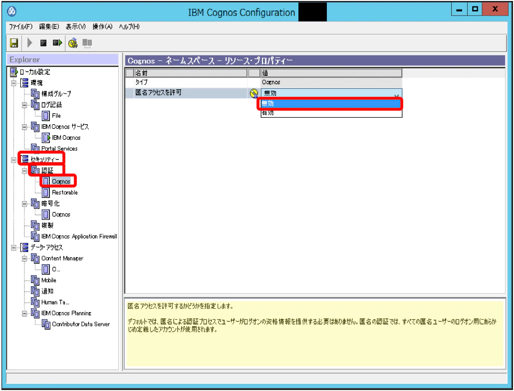The image size is (514, 391).
Task: Click the IBM Cognos Application Firewall icon
Action: pyautogui.click(x=35, y=236)
